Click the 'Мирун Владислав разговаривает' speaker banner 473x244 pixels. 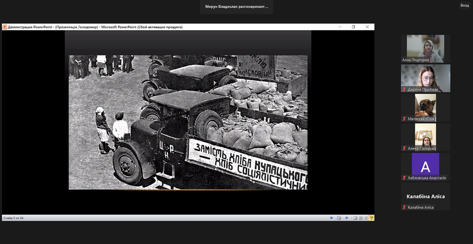pyautogui.click(x=236, y=7)
